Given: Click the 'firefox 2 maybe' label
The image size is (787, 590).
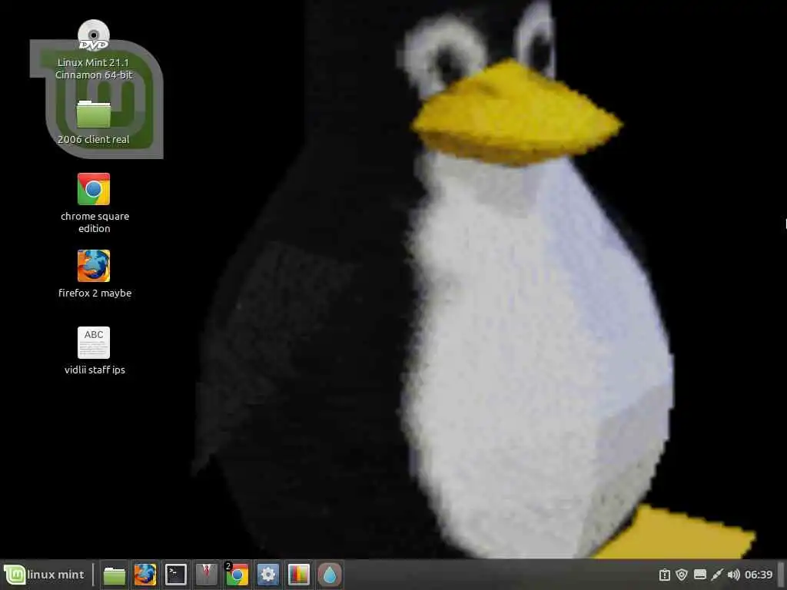Looking at the screenshot, I should pos(95,293).
